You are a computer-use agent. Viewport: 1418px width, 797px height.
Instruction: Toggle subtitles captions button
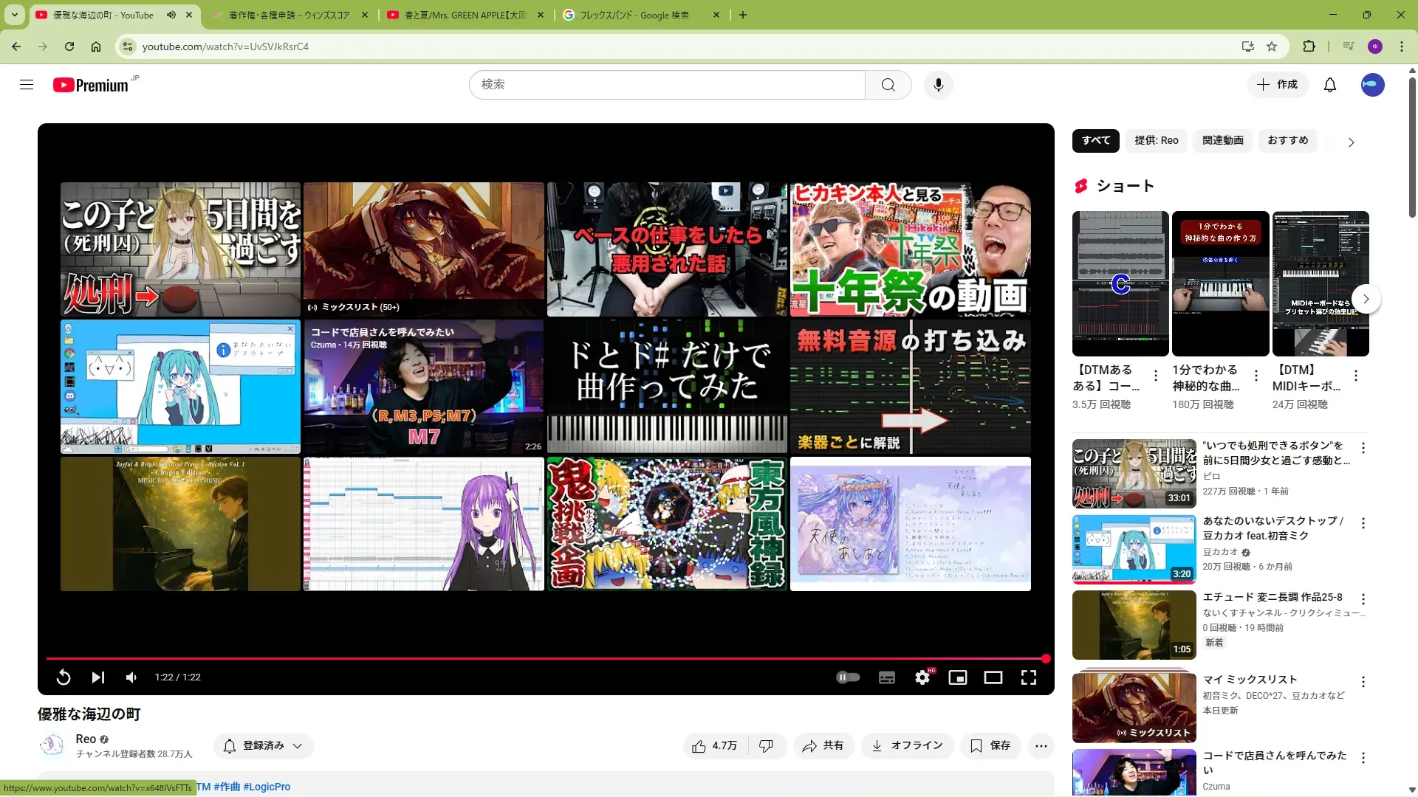pyautogui.click(x=887, y=677)
